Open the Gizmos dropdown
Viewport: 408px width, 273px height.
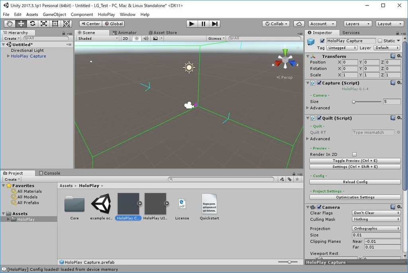216,38
